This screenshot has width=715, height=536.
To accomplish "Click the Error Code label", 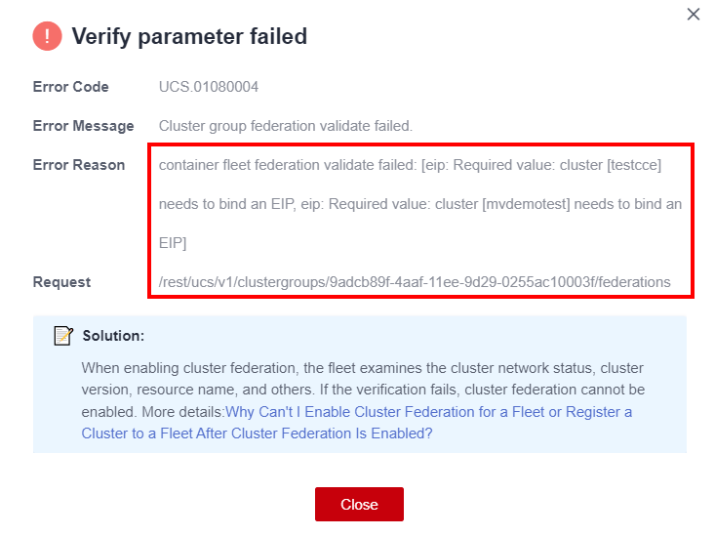I will [71, 87].
